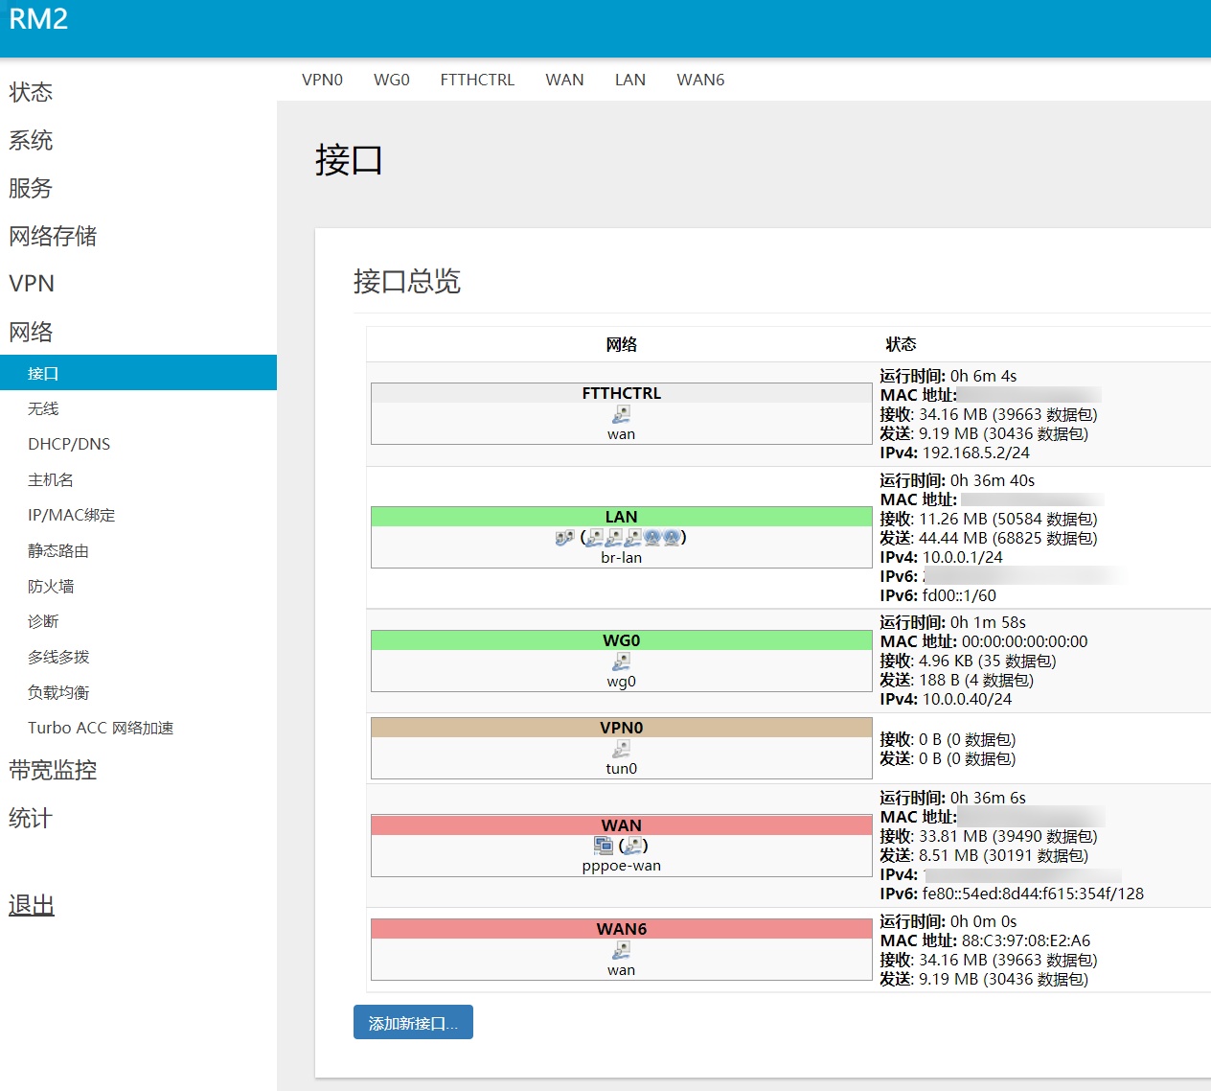Switch to the VPN0 tab

click(x=322, y=80)
